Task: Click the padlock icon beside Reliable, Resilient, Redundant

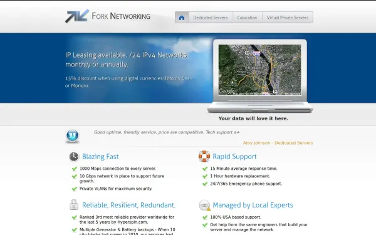Action: click(x=74, y=205)
